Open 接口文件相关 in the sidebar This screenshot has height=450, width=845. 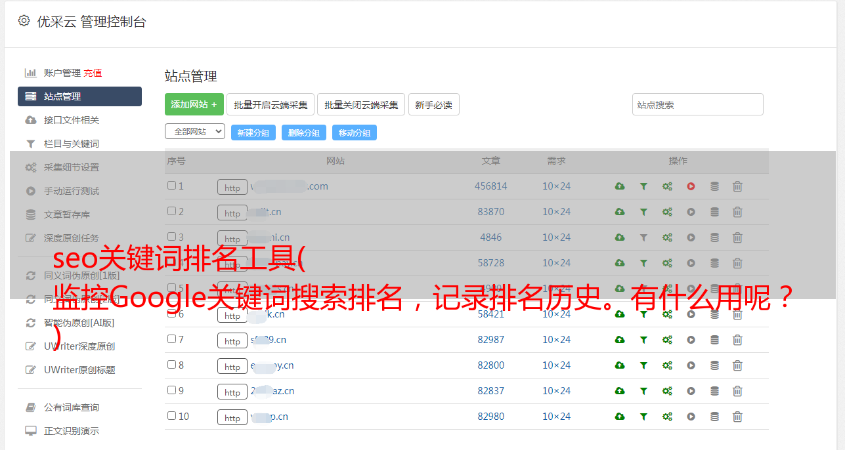click(x=72, y=120)
